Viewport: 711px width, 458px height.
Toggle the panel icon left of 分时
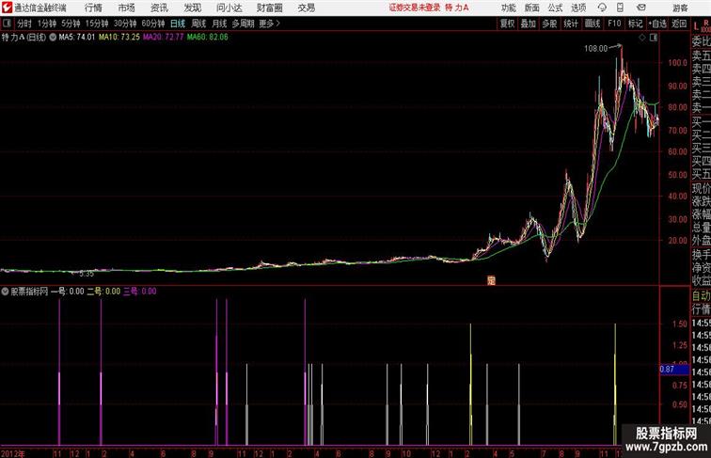click(x=7, y=24)
